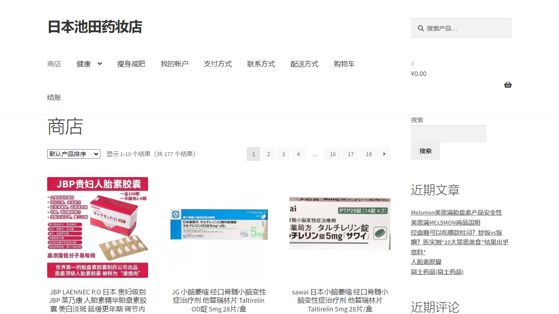Viewport: 559px width, 314px height.
Task: Select current page 1 in pagination
Action: point(253,154)
